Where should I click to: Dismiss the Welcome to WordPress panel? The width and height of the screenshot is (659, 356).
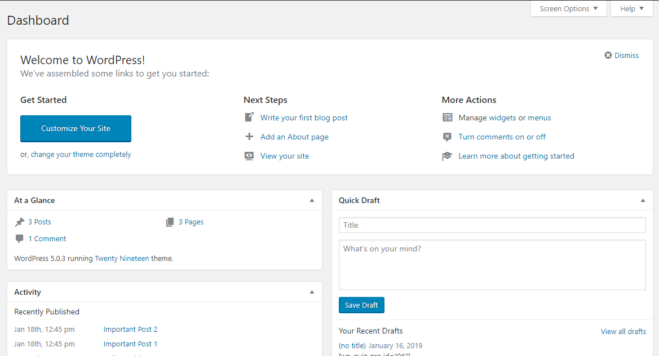click(x=621, y=55)
